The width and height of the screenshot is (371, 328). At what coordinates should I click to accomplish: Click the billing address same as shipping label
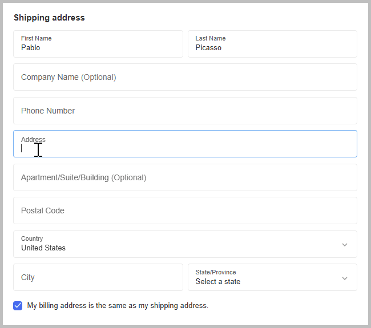(118, 306)
